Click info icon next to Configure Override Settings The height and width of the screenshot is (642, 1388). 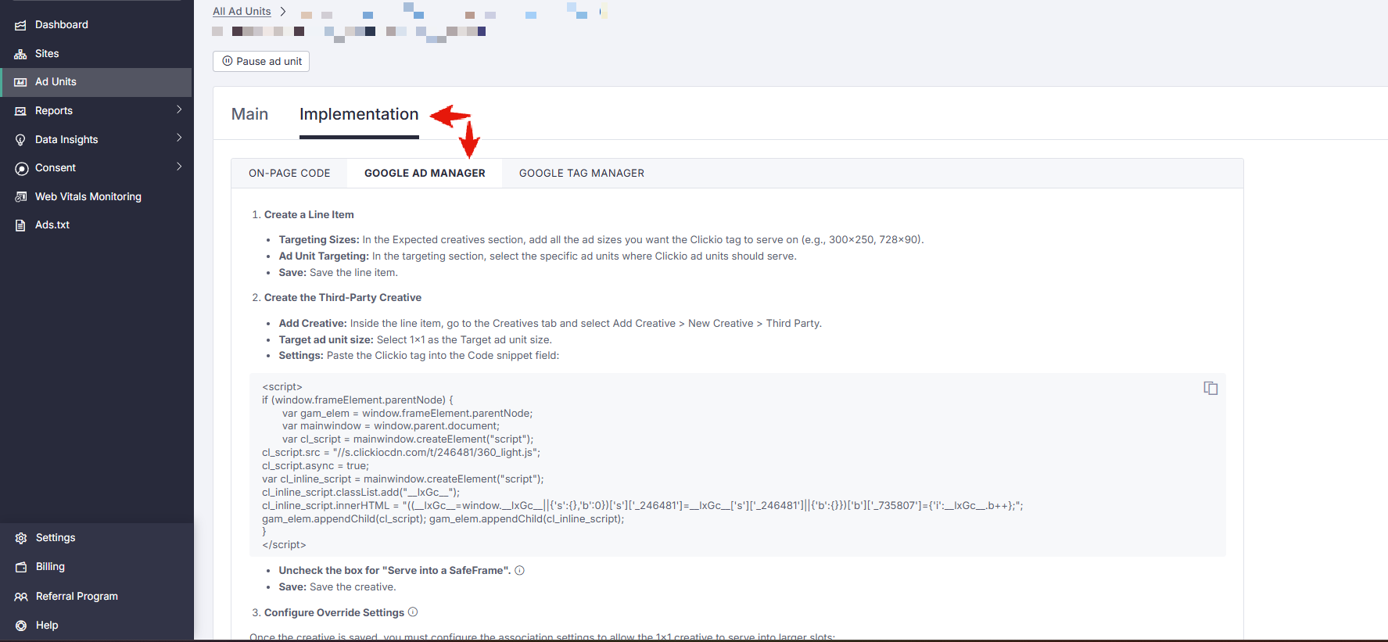click(x=413, y=612)
